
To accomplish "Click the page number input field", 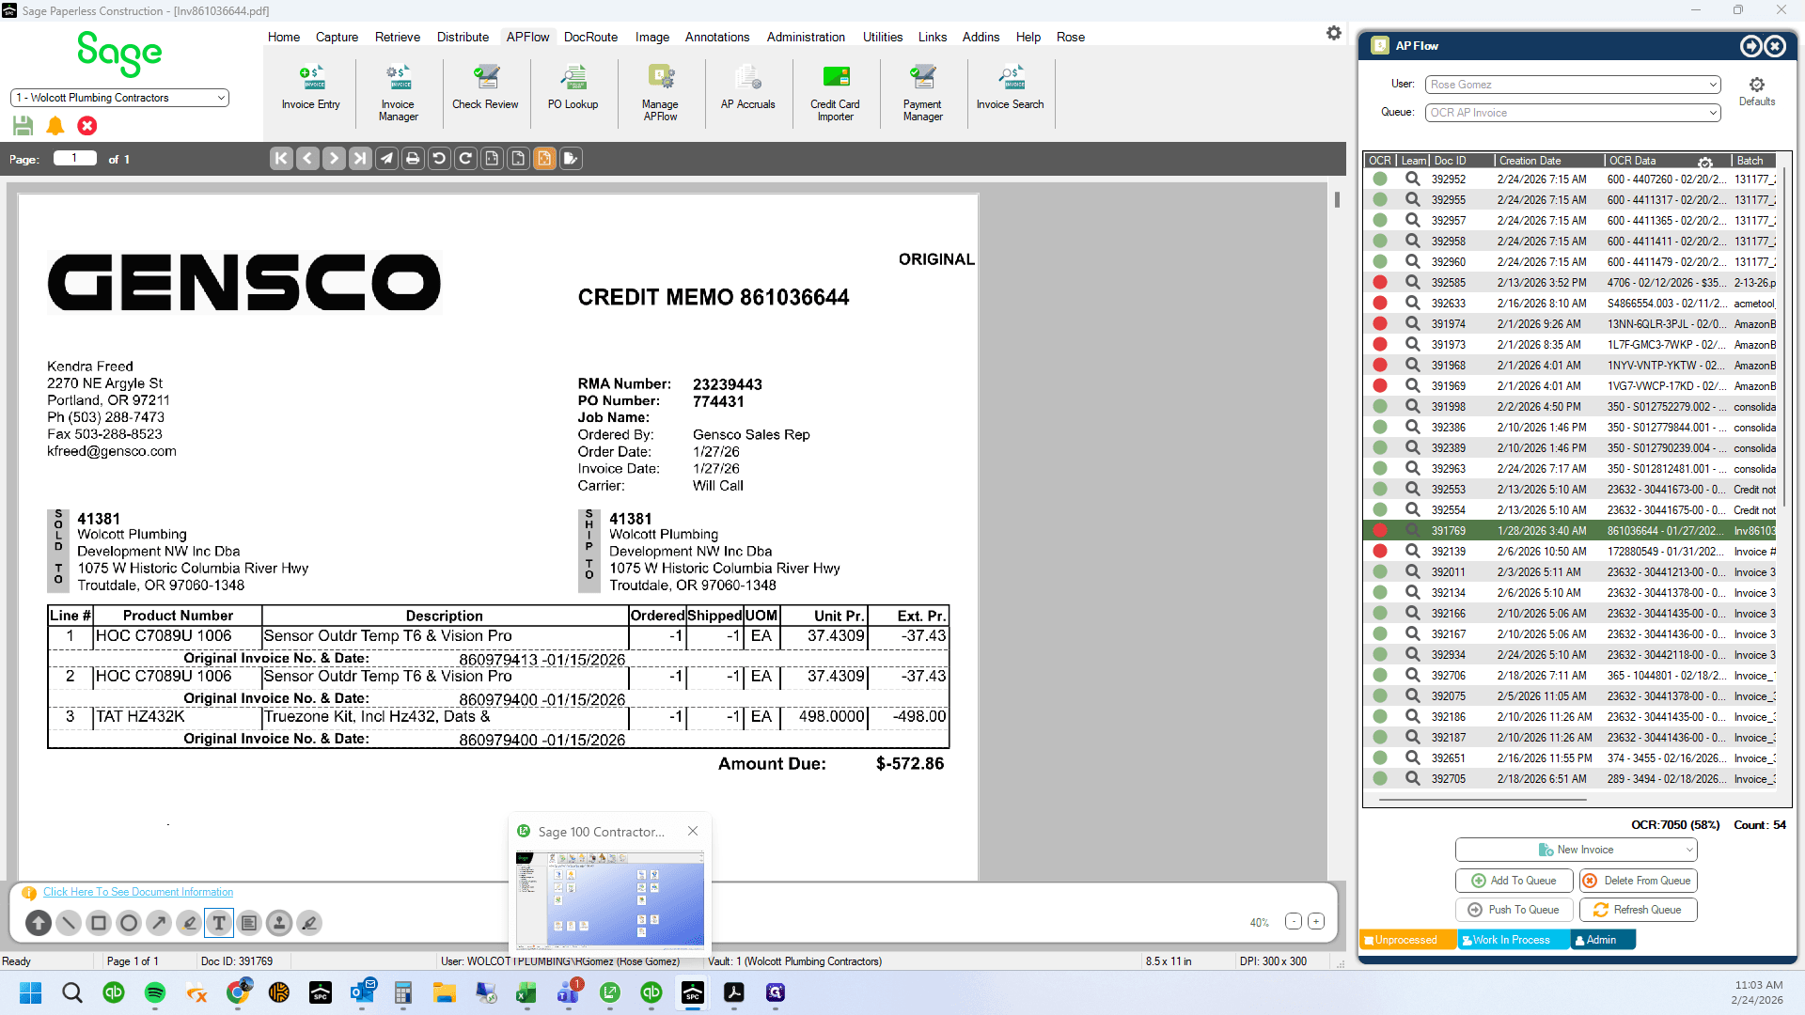I will pos(75,158).
